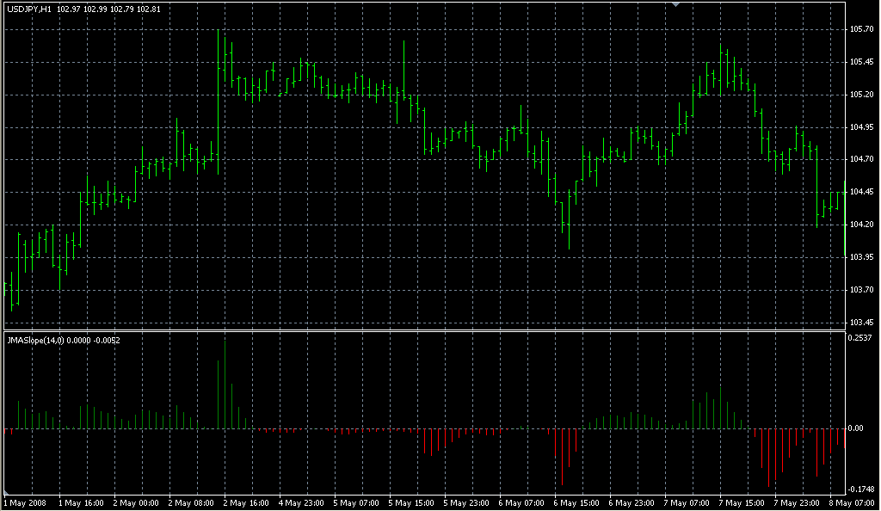Click the 0.2537 indicator scale maximum label
This screenshot has height=511, width=881.
click(862, 338)
